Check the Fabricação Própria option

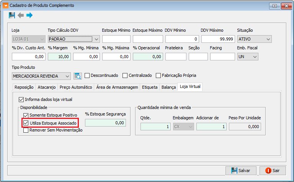(158, 75)
